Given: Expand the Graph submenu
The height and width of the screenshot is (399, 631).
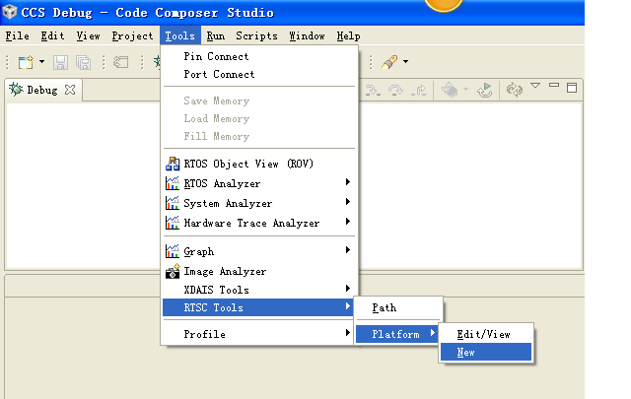Looking at the screenshot, I should [259, 251].
